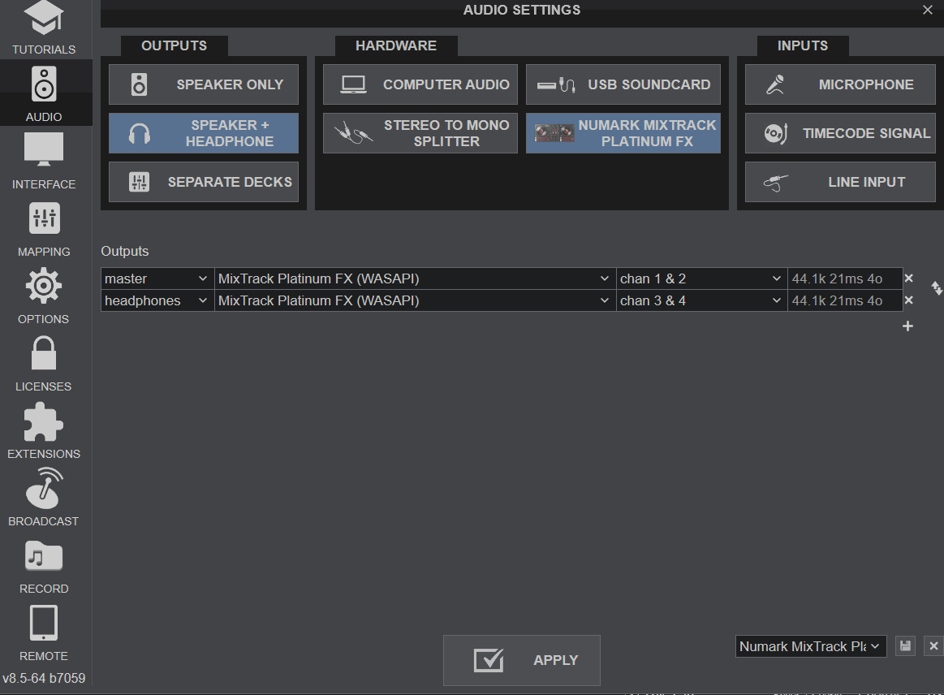Open the Options gear icon

[x=43, y=286]
